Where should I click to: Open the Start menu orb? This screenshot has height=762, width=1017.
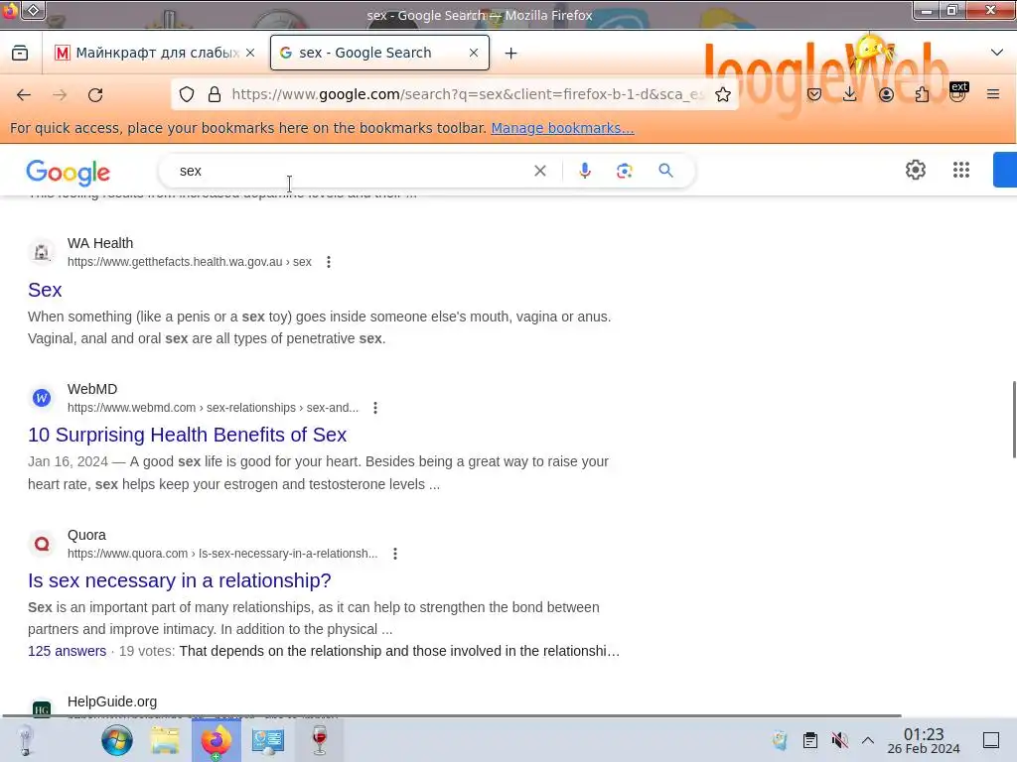coord(117,740)
